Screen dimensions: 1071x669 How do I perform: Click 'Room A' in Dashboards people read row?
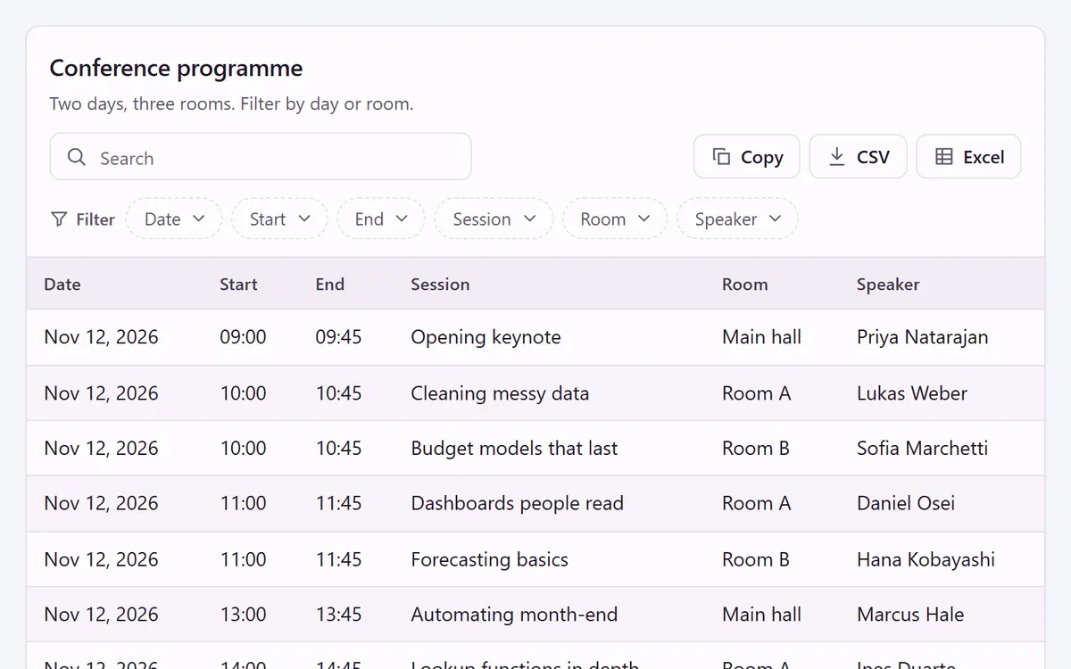click(x=756, y=503)
